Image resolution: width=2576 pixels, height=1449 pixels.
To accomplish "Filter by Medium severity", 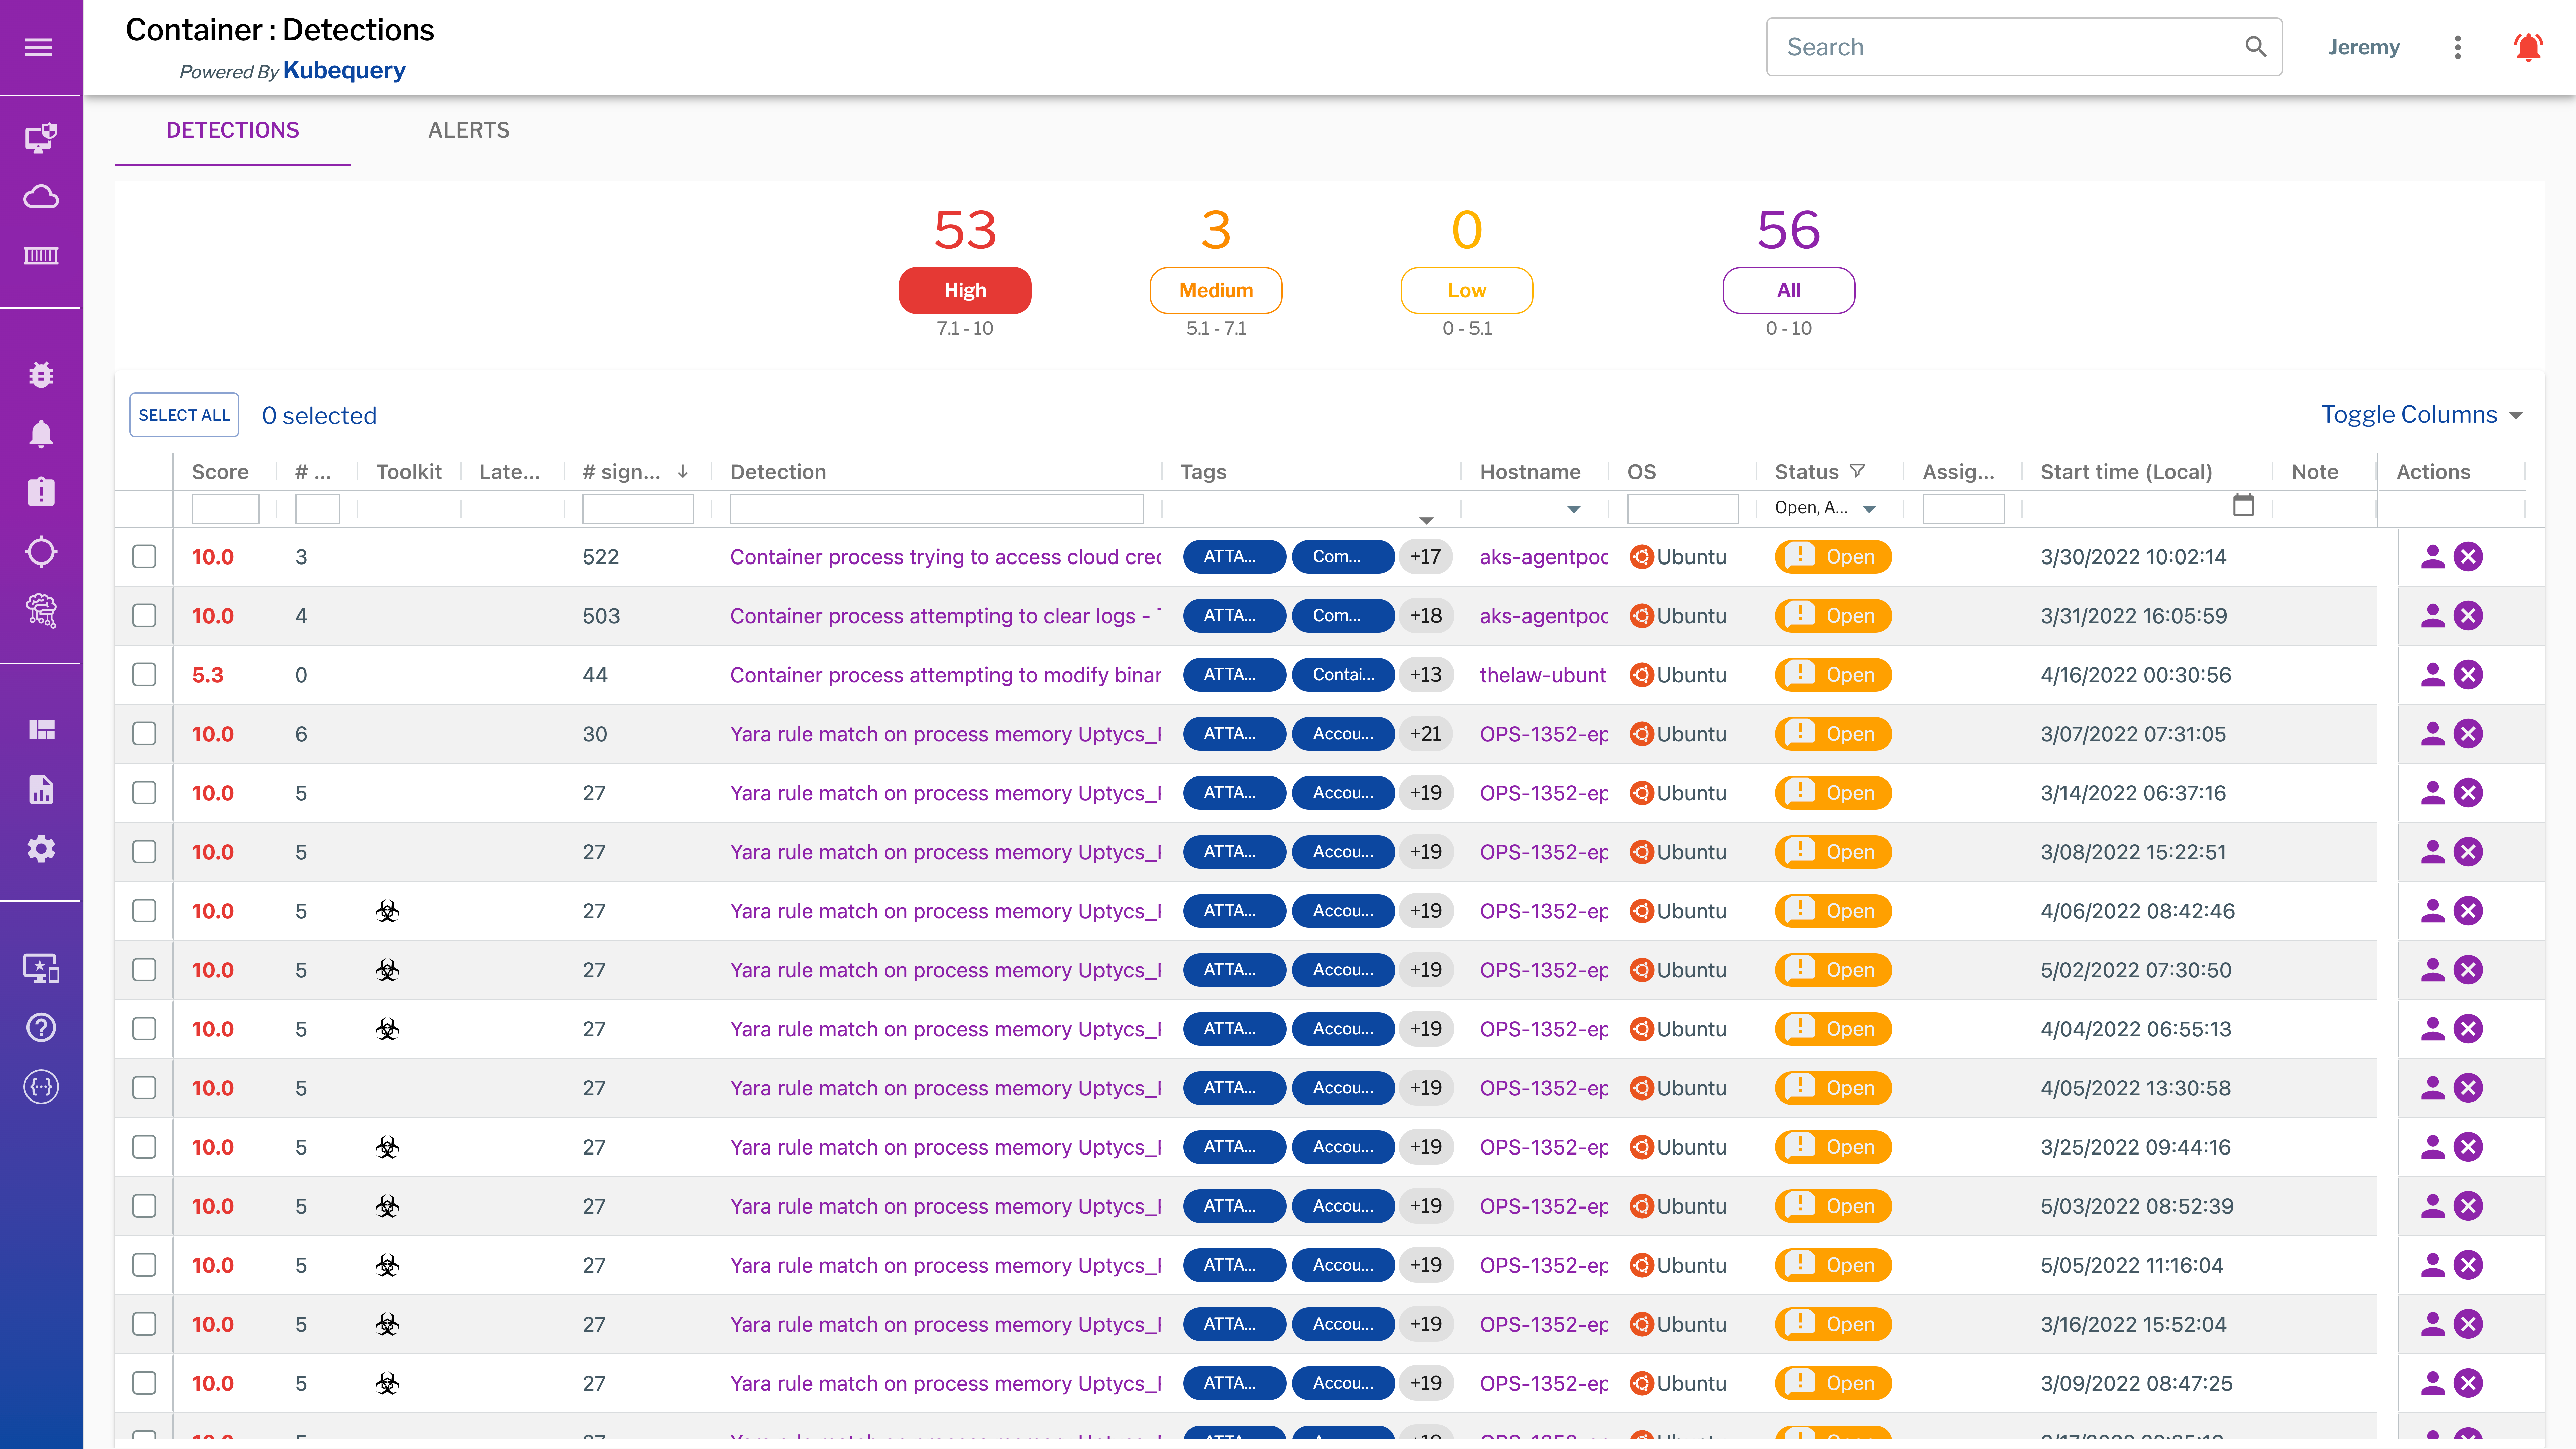I will pos(1216,290).
